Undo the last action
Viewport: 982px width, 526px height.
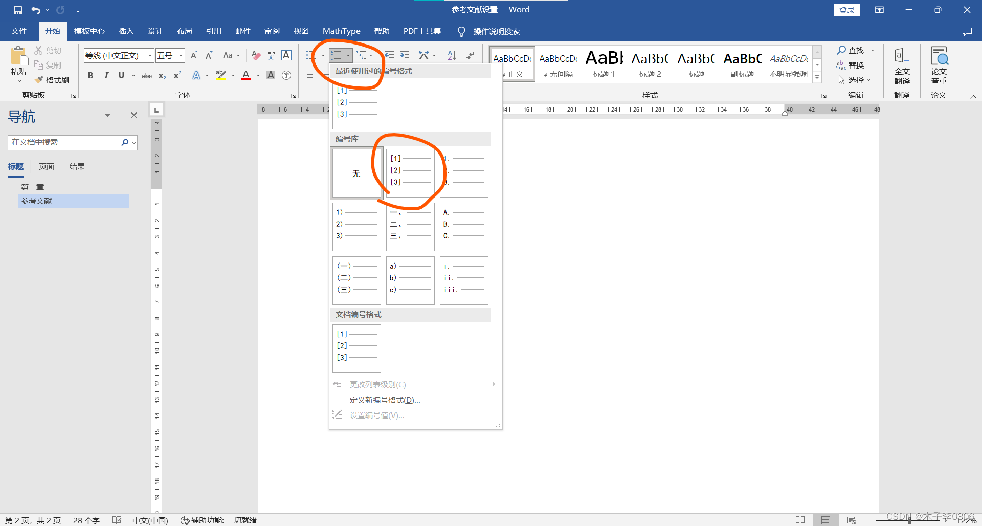pyautogui.click(x=35, y=10)
